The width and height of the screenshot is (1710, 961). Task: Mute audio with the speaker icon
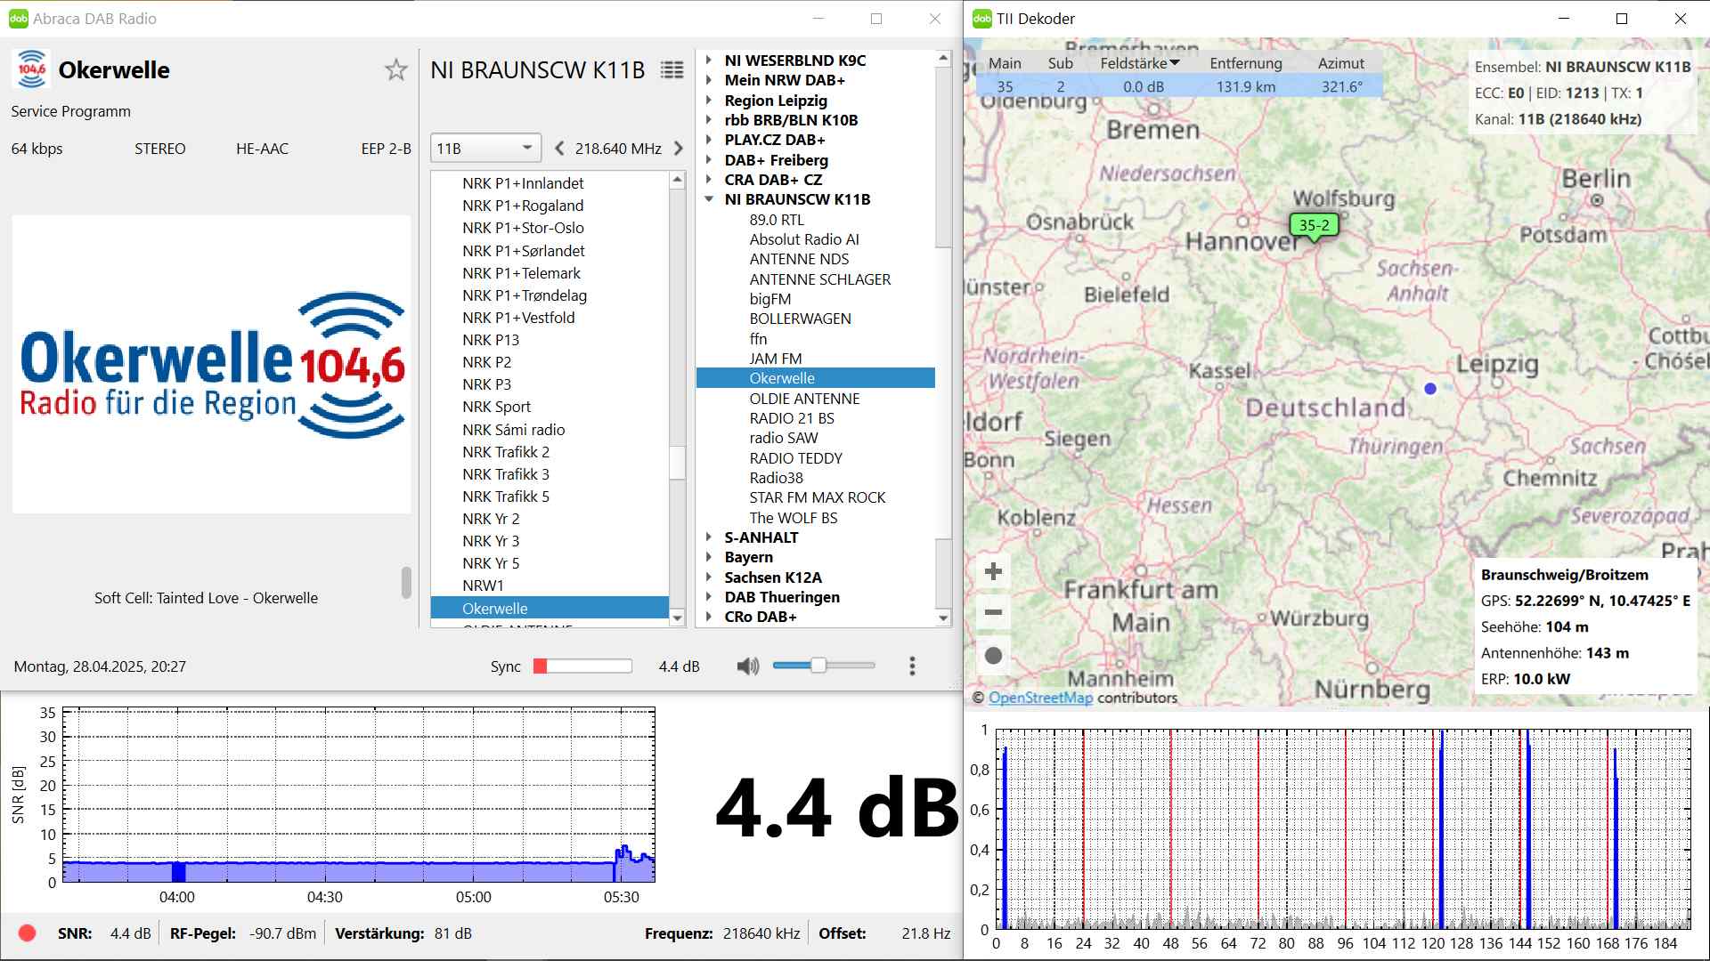(x=748, y=666)
